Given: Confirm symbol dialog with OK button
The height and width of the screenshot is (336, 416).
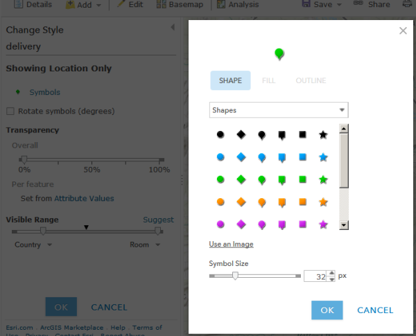Looking at the screenshot, I should coord(327,310).
